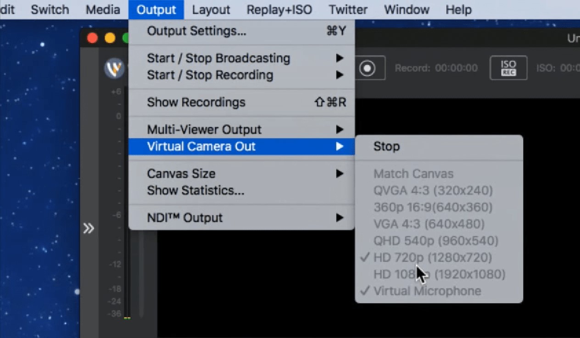Select Virtual Camera Out menu item
Viewport: 580px width, 338px height.
pyautogui.click(x=242, y=146)
